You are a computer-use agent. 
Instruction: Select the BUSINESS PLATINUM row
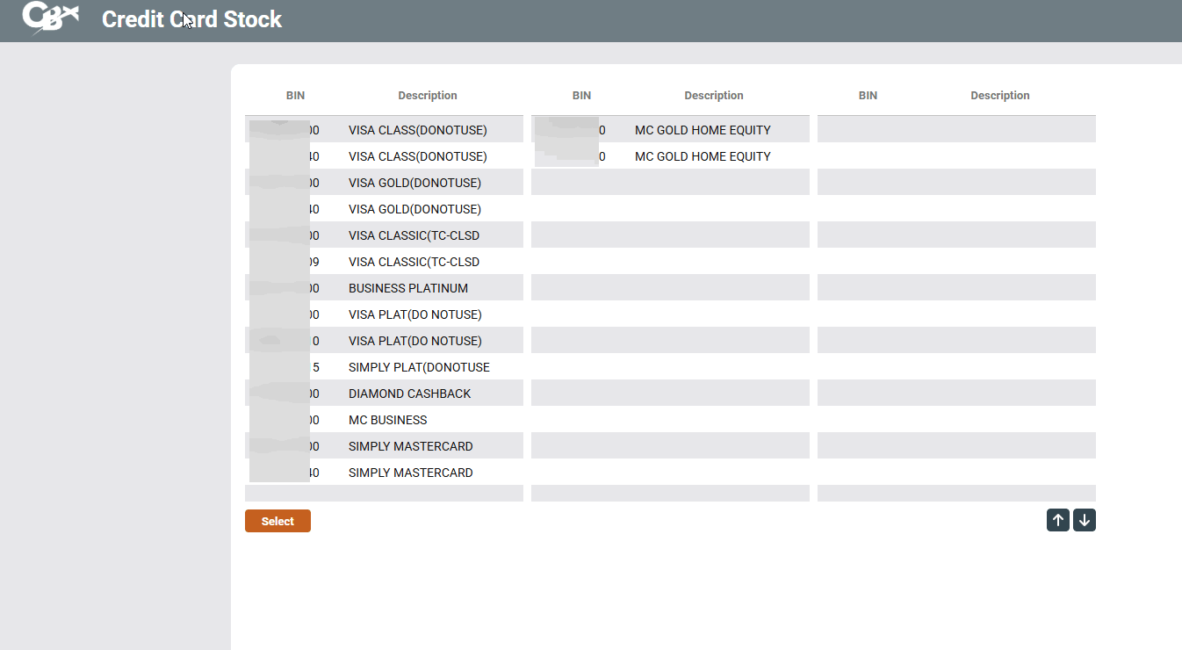(x=407, y=288)
